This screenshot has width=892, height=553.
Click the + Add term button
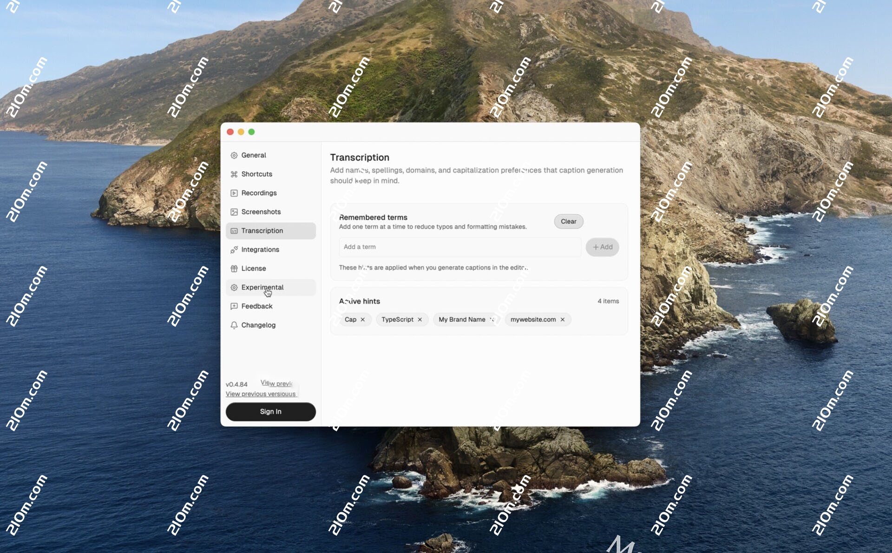(603, 247)
